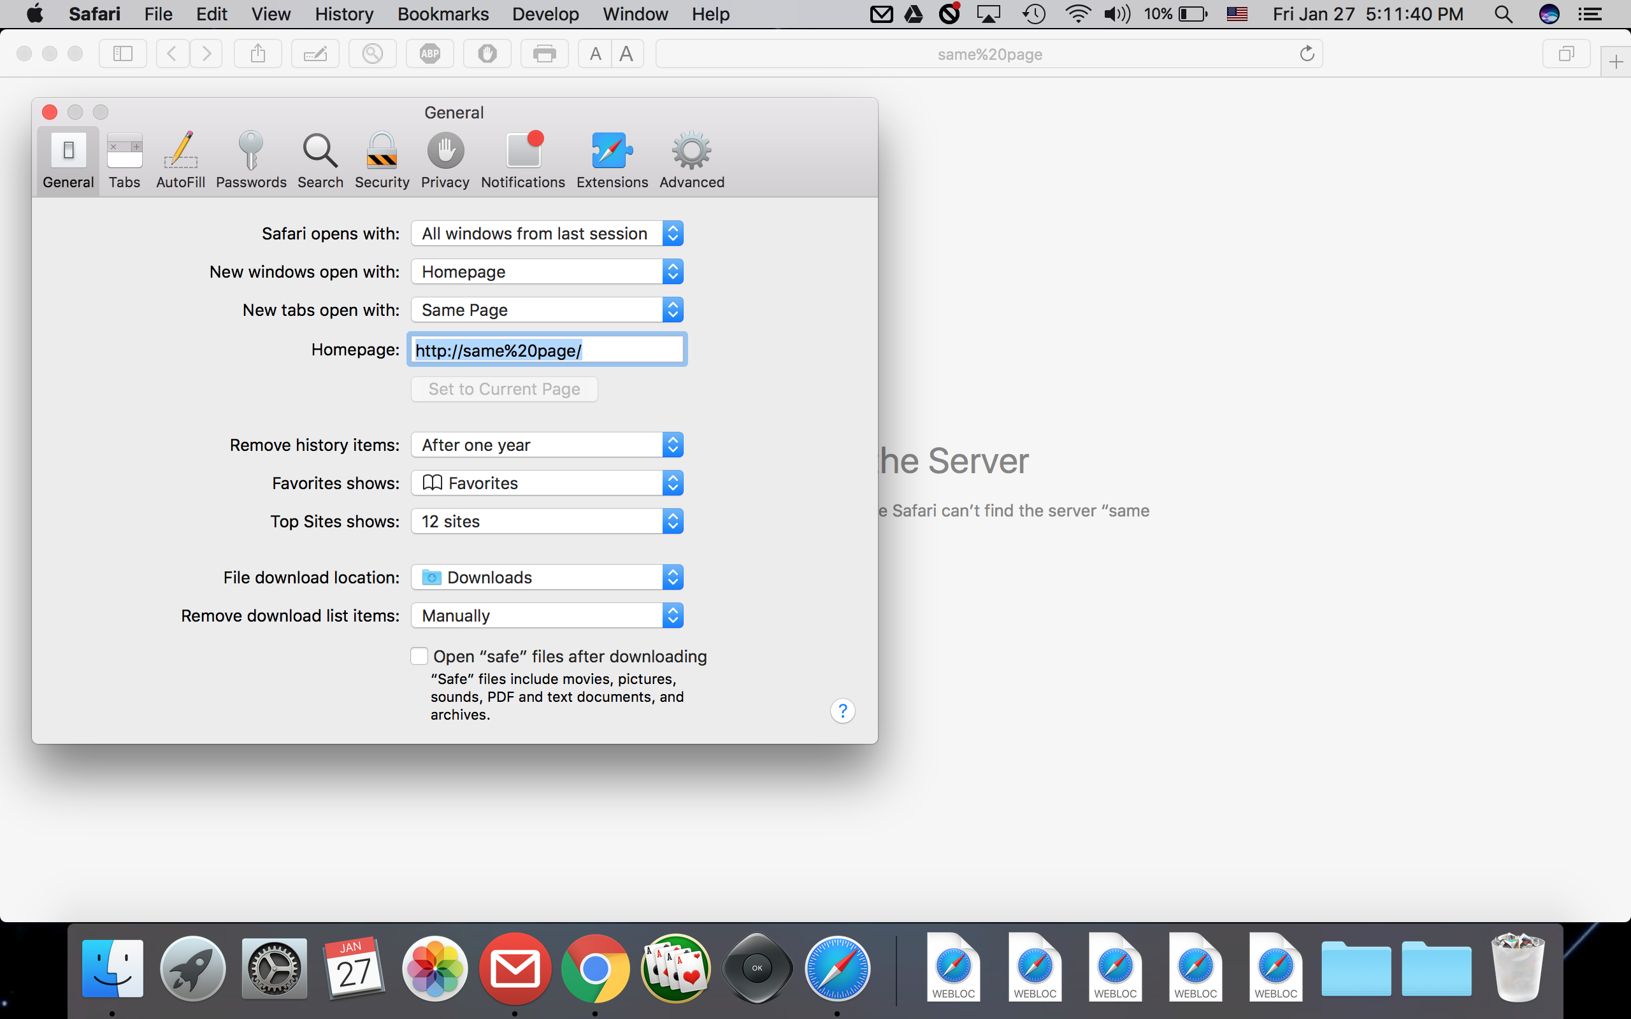Open the Privacy preferences pane
This screenshot has width=1631, height=1019.
coord(445,160)
